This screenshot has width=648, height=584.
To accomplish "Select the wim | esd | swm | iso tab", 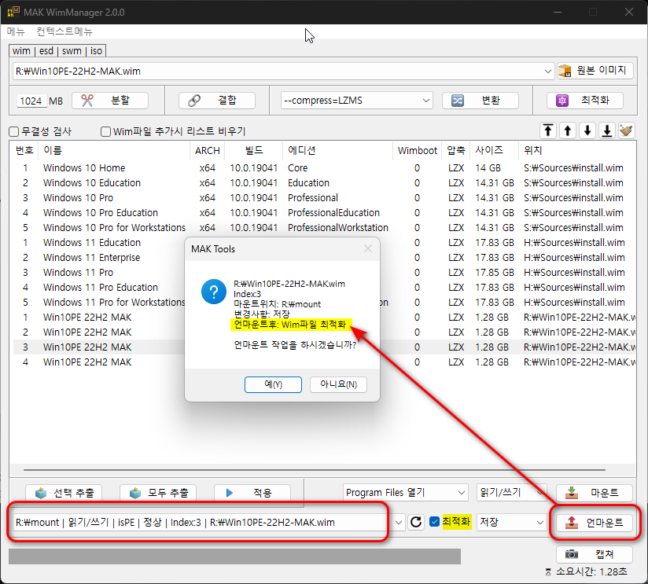I will [57, 51].
